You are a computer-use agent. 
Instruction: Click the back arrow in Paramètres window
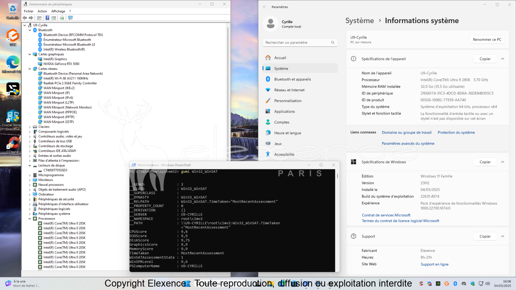pos(265,7)
